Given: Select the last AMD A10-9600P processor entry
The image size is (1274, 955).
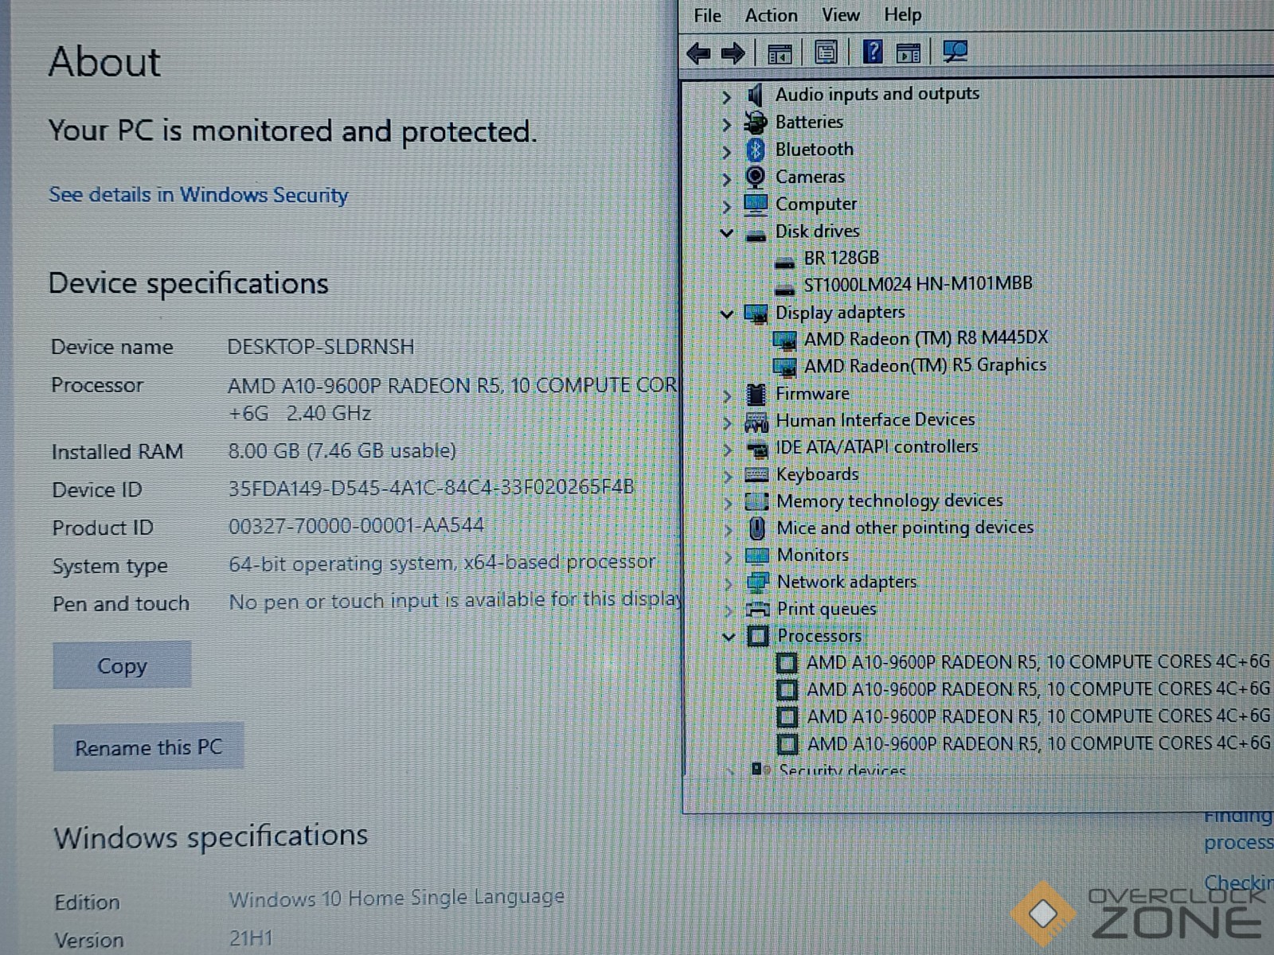Looking at the screenshot, I should tap(1038, 744).
